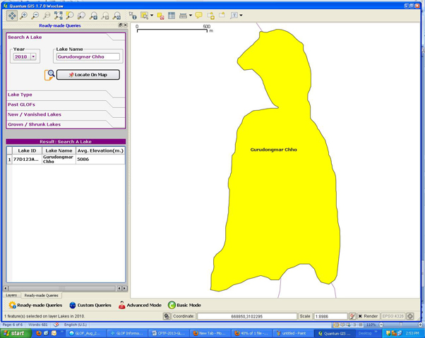This screenshot has width=425, height=338.
Task: Click the results table horizontal scrollbar
Action: (64, 288)
